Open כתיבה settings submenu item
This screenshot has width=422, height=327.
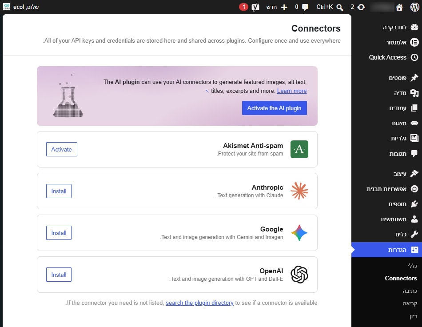[x=410, y=291]
